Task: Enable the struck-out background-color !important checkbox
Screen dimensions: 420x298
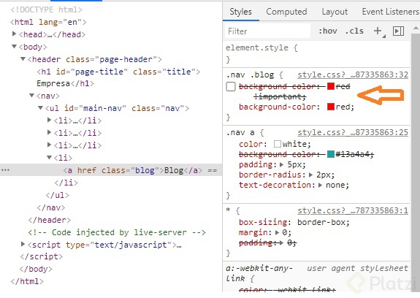Action: (231, 86)
